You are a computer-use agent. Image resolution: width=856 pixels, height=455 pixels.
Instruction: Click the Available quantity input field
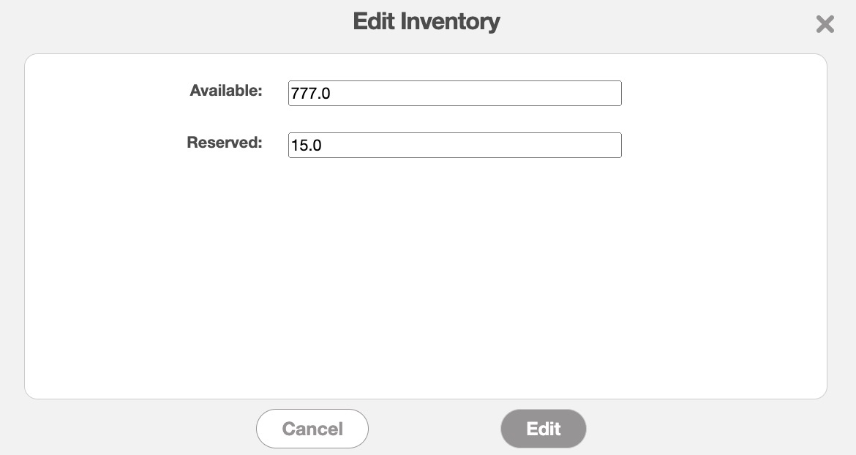pyautogui.click(x=454, y=94)
